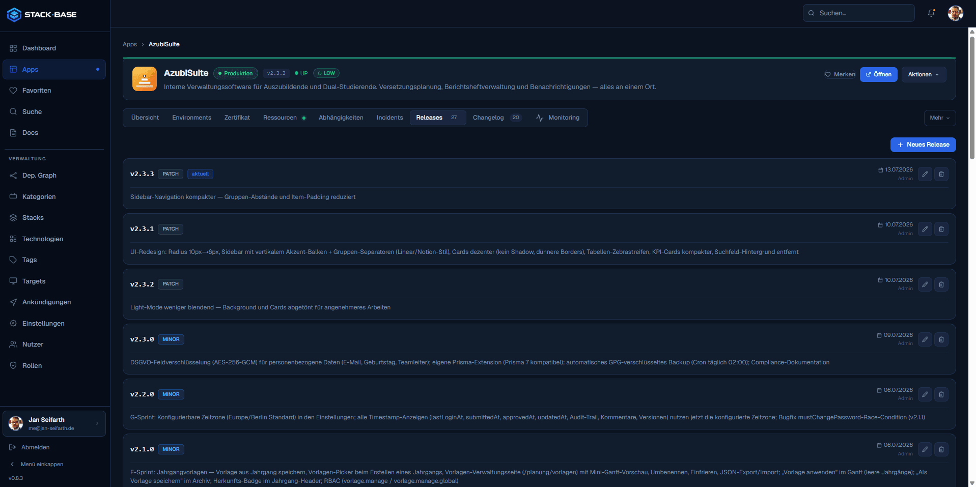This screenshot has height=487, width=976.
Task: Switch to the Changelog tab
Action: coord(496,118)
